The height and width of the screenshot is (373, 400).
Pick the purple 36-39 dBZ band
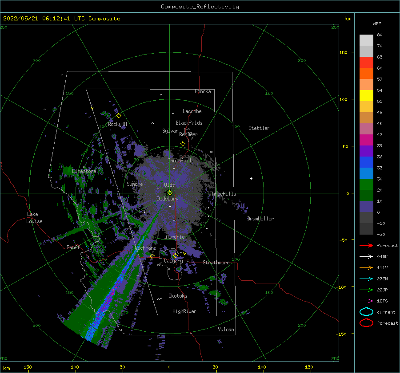pyautogui.click(x=366, y=151)
